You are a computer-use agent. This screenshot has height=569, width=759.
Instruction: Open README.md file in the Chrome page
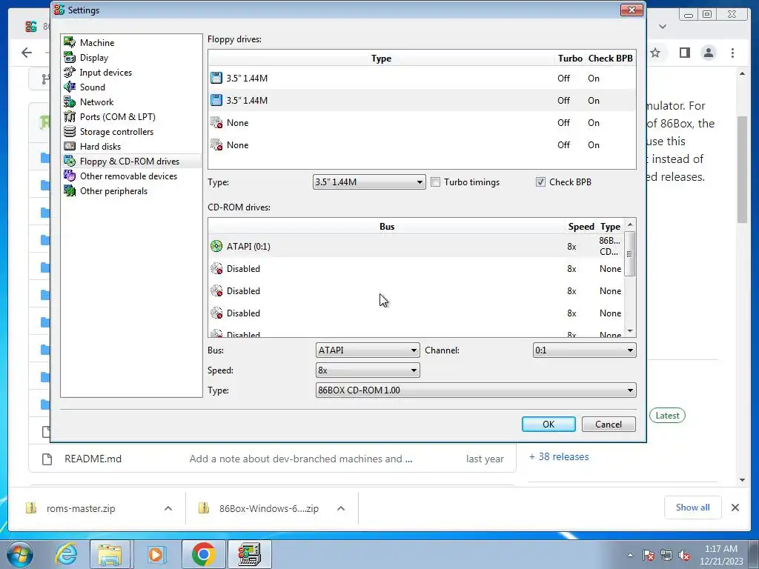93,459
